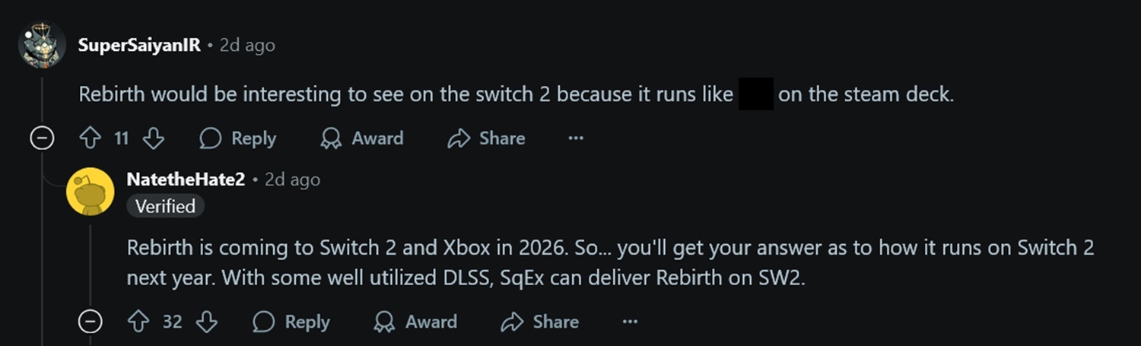Give an Award to SuperSaiyanIR's comment
This screenshot has height=346, width=1141.
362,138
